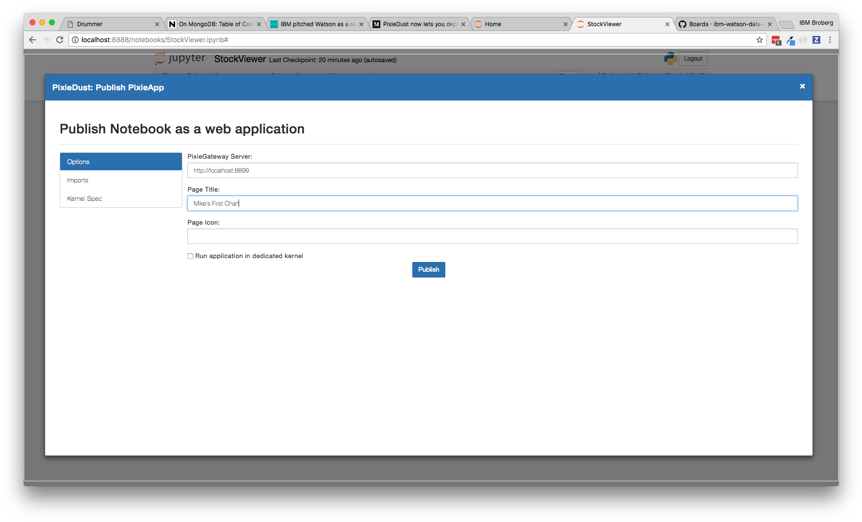
Task: Switch to the Boards GitHub browser tab
Action: (723, 24)
